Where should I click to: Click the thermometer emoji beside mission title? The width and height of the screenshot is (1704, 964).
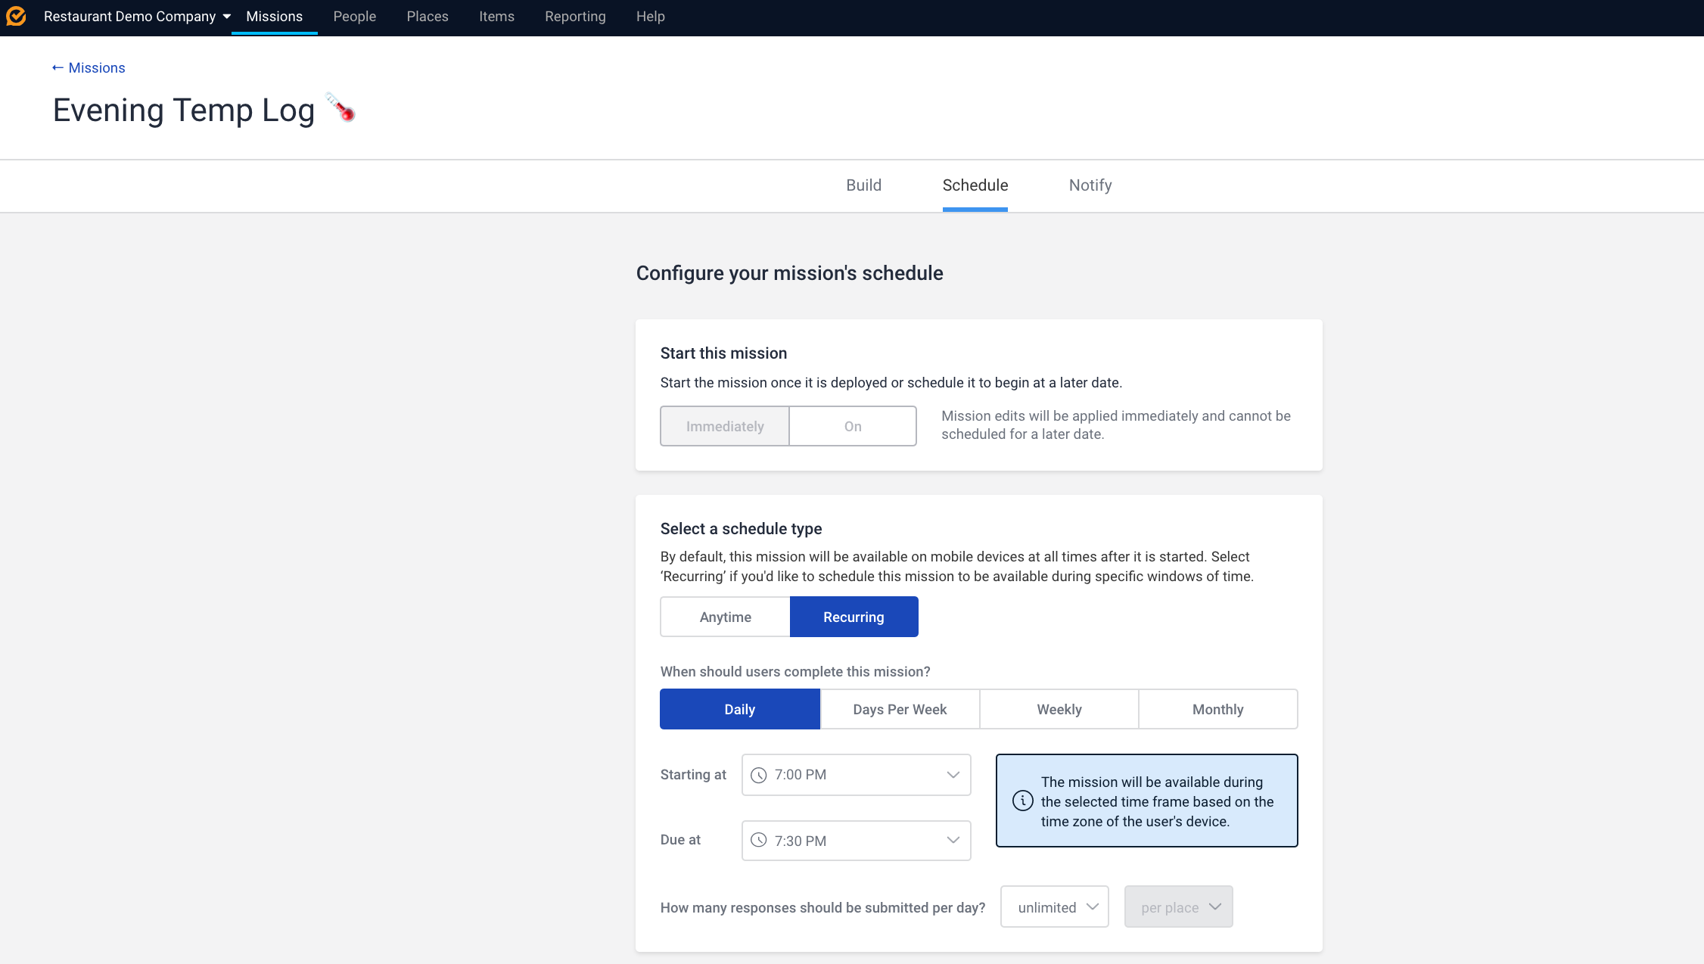(340, 107)
